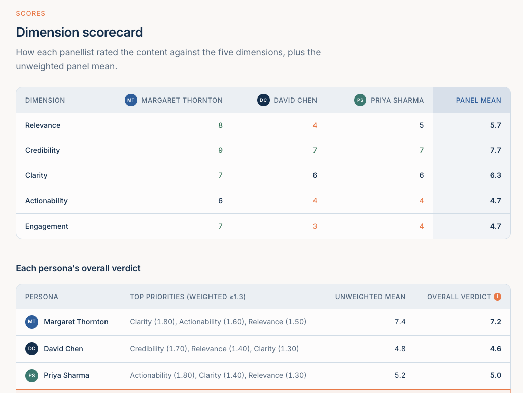This screenshot has width=523, height=393.
Task: Click David Chen's Credibility score 7
Action: coord(315,150)
